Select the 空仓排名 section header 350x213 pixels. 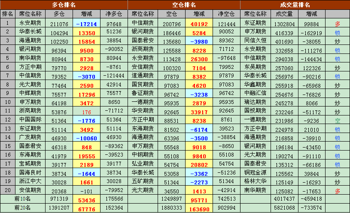point(184,5)
